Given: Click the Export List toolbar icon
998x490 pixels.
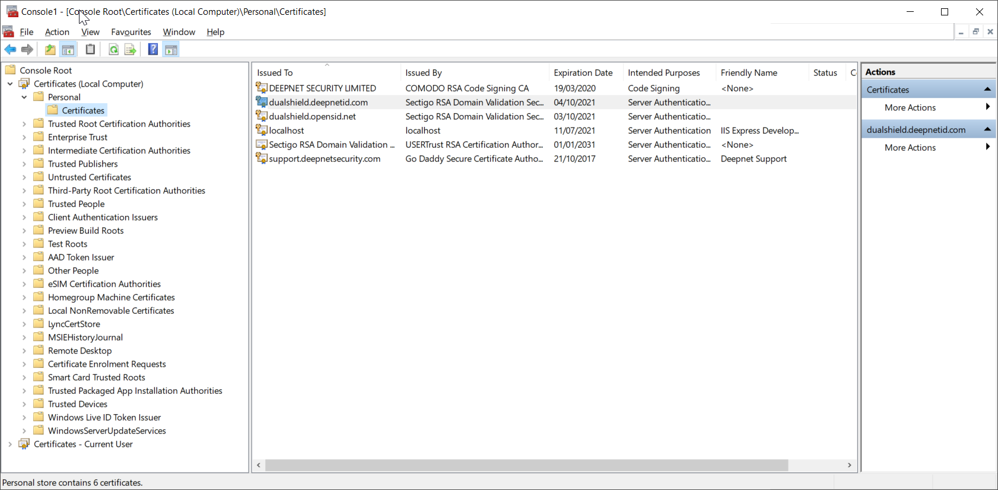Looking at the screenshot, I should [x=131, y=50].
